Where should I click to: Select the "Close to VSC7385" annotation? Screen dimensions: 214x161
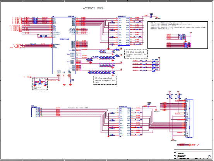(78, 108)
